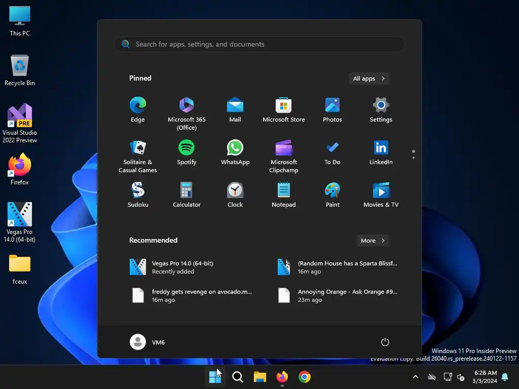Image resolution: width=519 pixels, height=389 pixels.
Task: Click the muted volume tray icon
Action: point(461,377)
